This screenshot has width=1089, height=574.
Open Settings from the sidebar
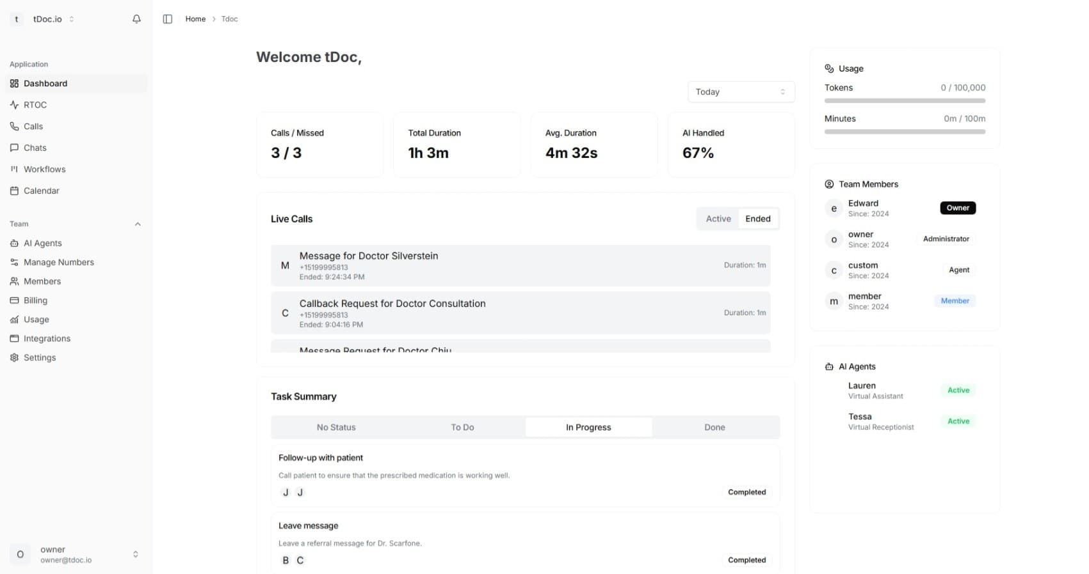tap(40, 357)
